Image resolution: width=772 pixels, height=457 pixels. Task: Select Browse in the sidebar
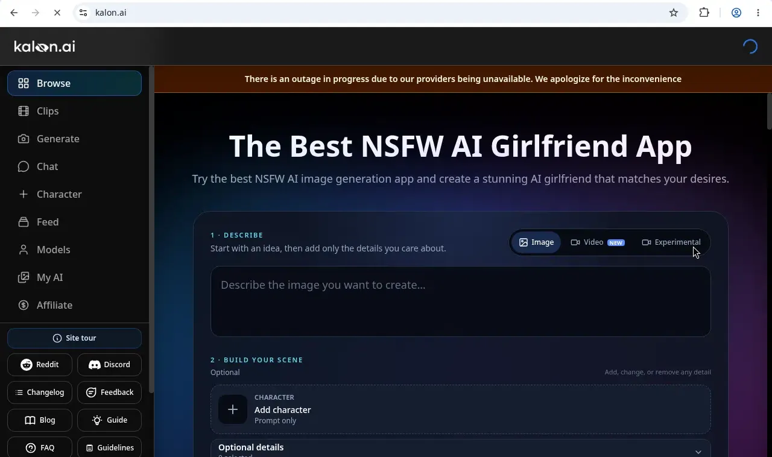[x=74, y=83]
